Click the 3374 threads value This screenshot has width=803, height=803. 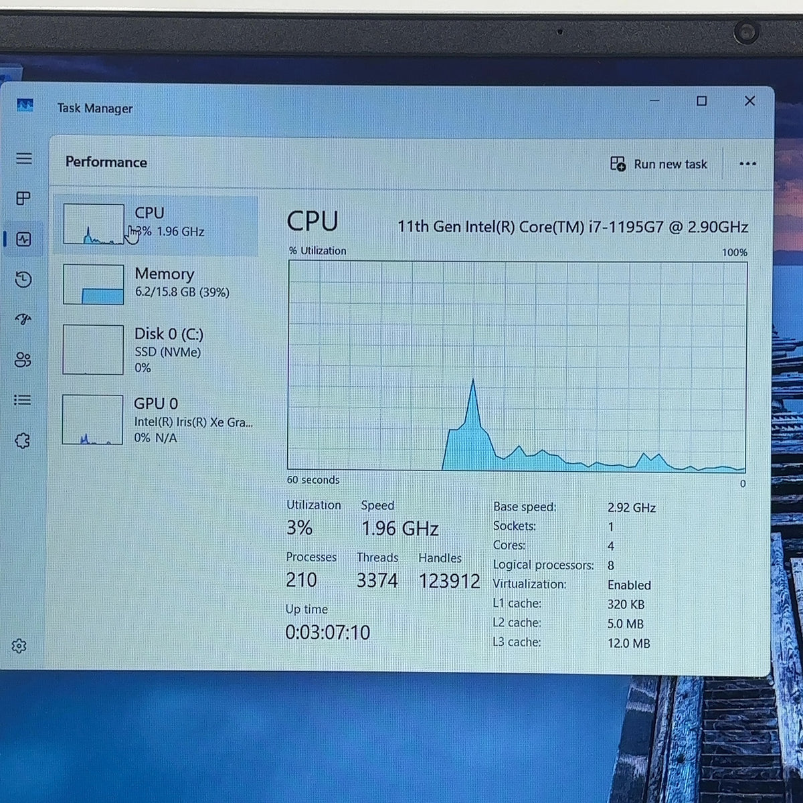tap(377, 580)
